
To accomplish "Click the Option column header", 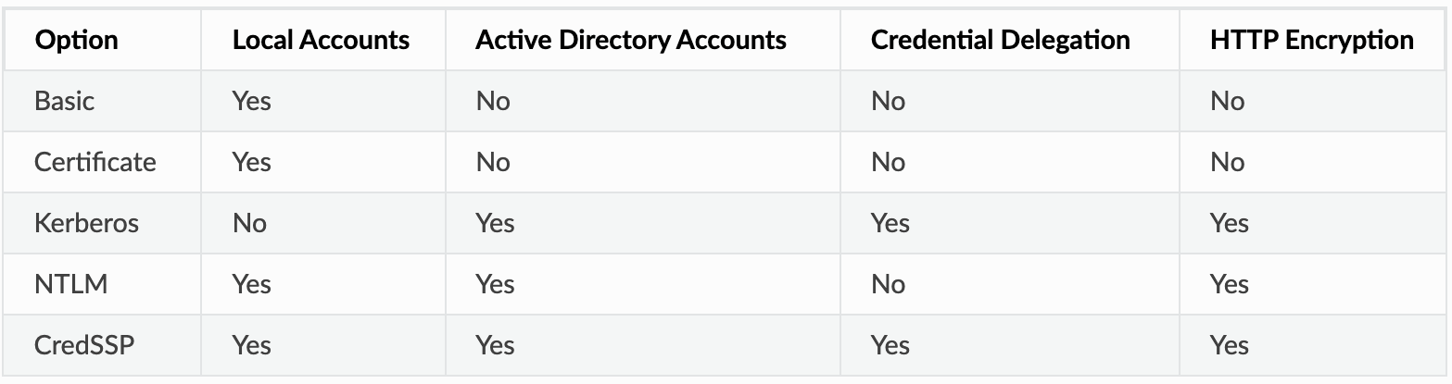I will point(76,41).
